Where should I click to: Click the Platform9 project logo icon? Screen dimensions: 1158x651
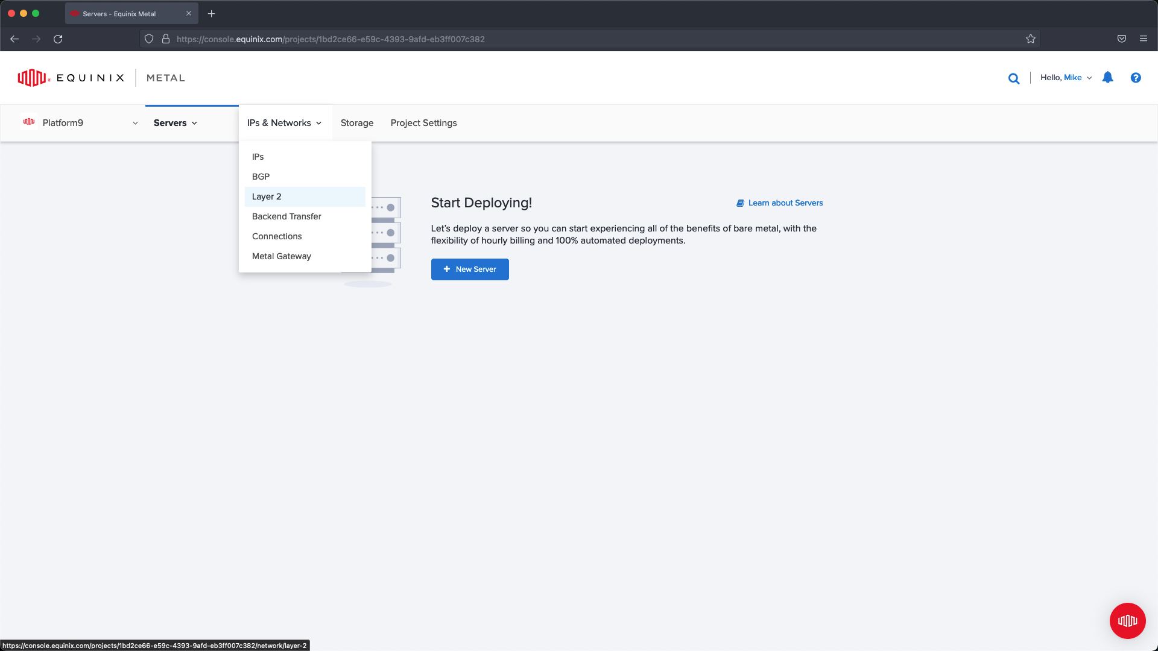(x=29, y=122)
